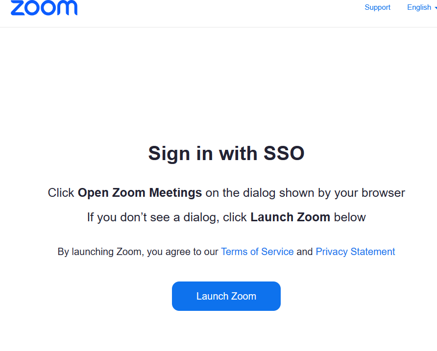Open the Terms of Service link

[x=257, y=252]
